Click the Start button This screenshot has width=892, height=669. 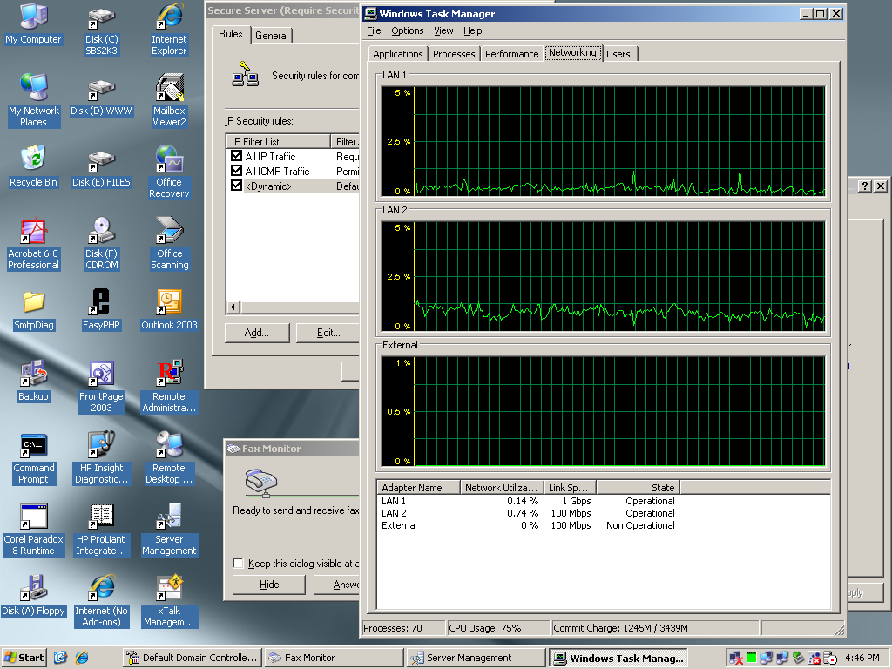[24, 658]
